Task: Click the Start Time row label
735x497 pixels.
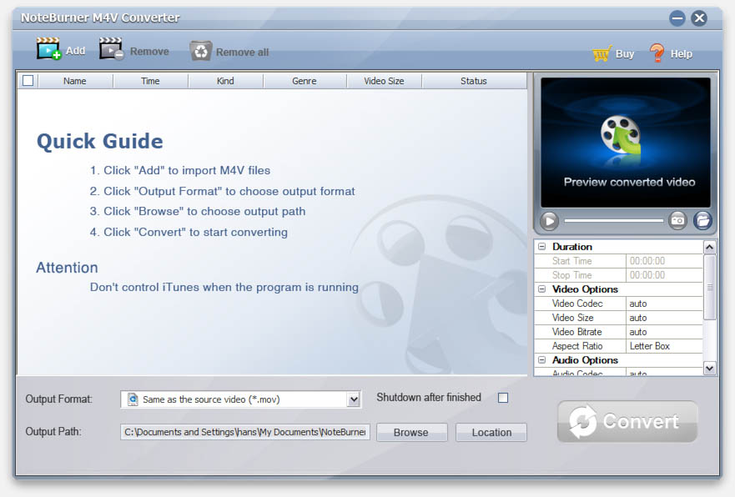Action: (x=571, y=261)
